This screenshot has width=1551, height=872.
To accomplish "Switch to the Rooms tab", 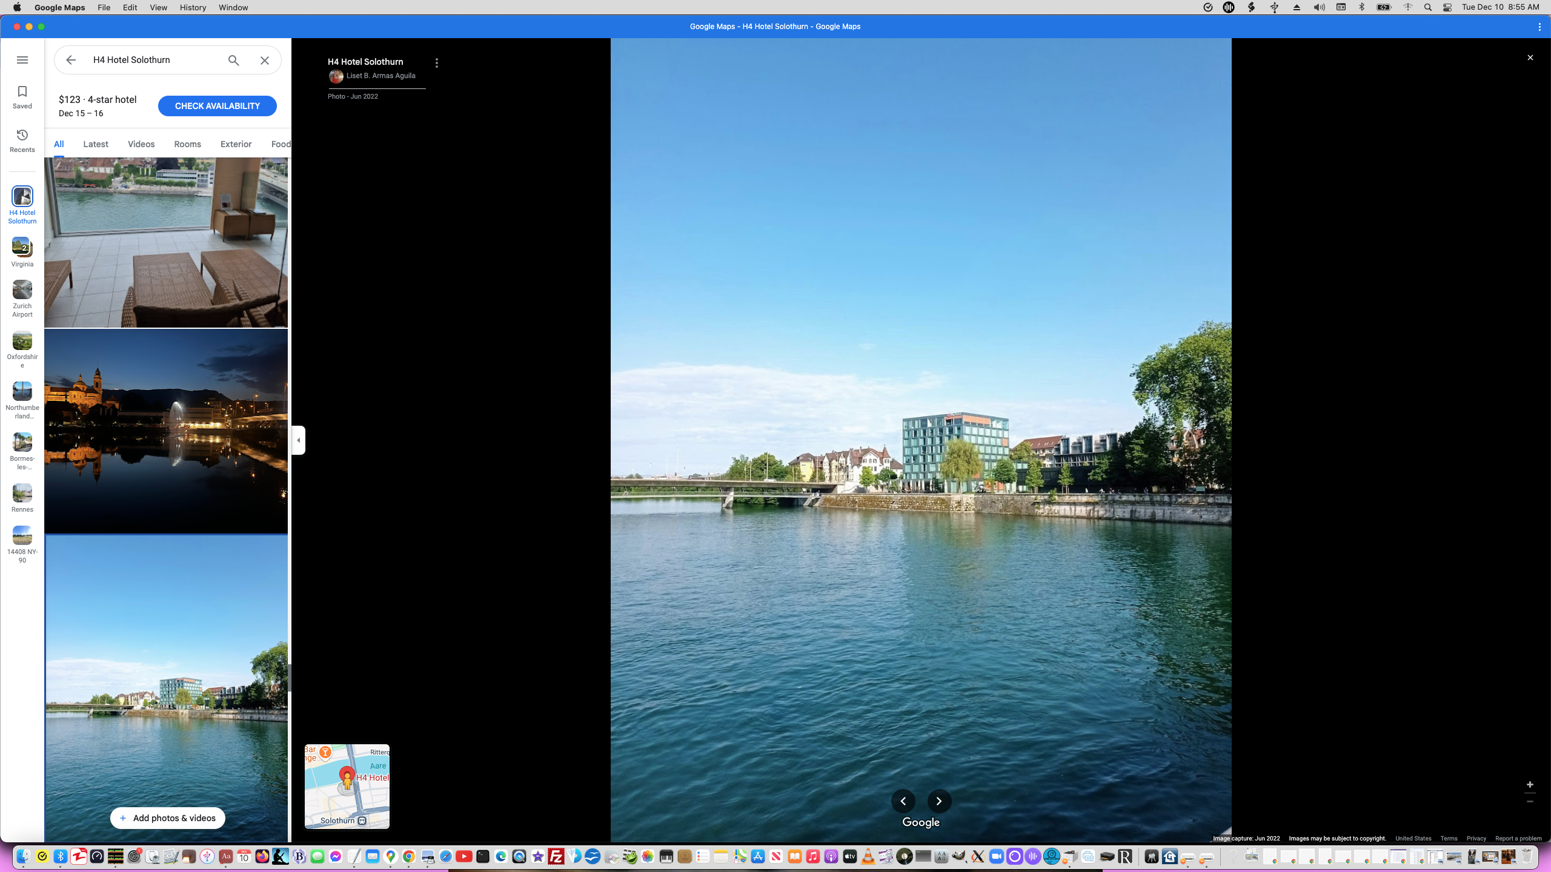I will [x=187, y=144].
